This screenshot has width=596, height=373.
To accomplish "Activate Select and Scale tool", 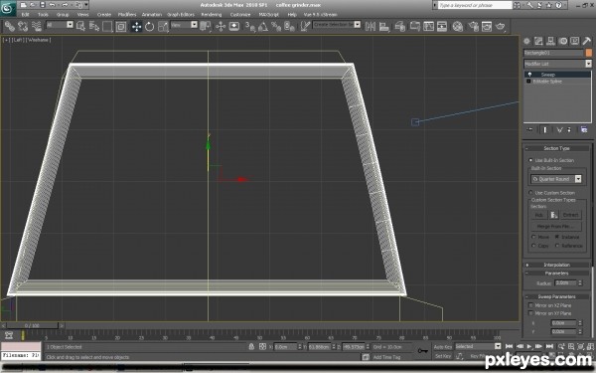I will point(163,26).
